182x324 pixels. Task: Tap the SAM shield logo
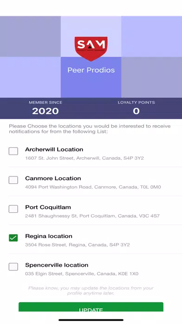(91, 49)
